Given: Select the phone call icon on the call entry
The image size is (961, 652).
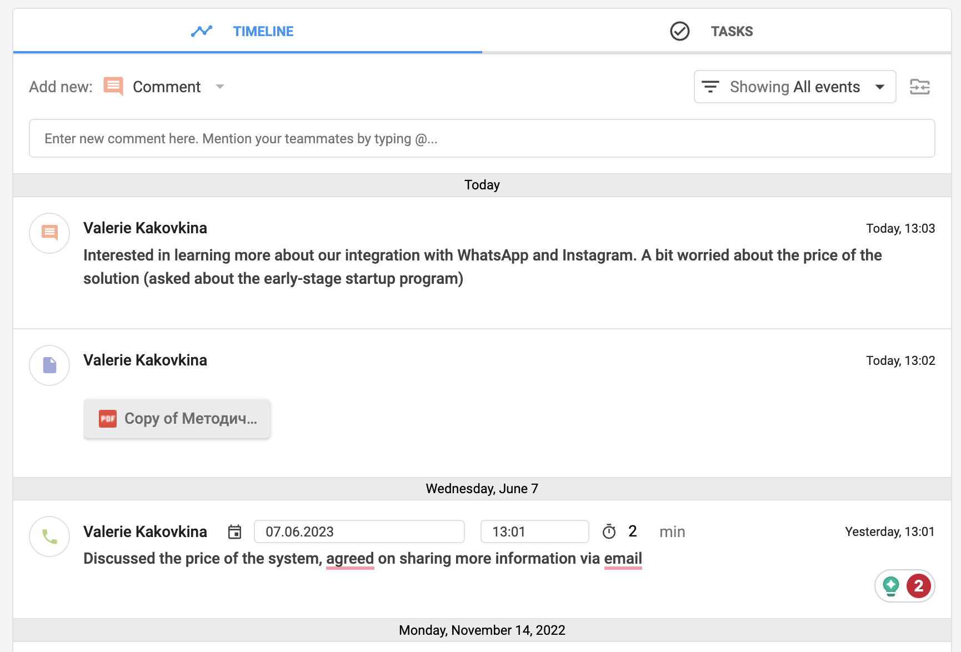Looking at the screenshot, I should (x=49, y=536).
